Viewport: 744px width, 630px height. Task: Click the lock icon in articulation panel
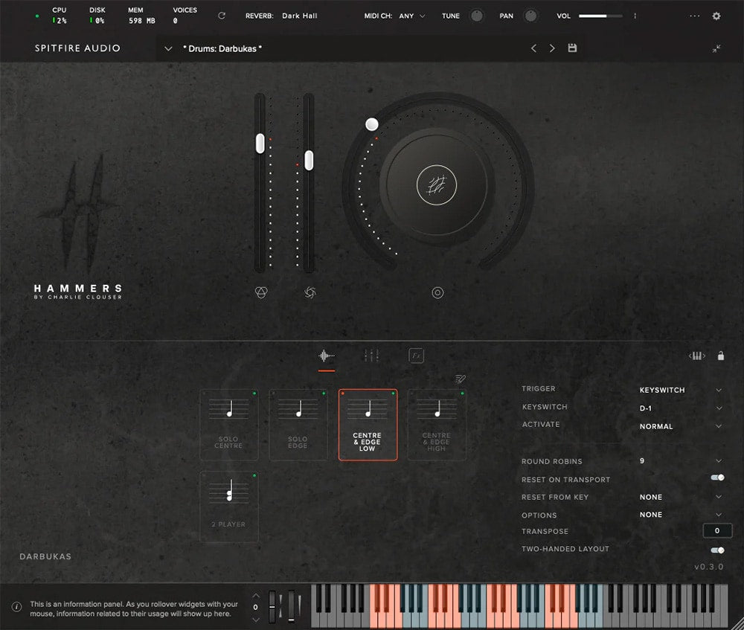(720, 356)
